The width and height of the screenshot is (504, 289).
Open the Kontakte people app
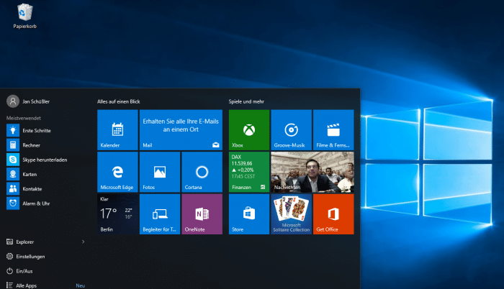[45, 189]
